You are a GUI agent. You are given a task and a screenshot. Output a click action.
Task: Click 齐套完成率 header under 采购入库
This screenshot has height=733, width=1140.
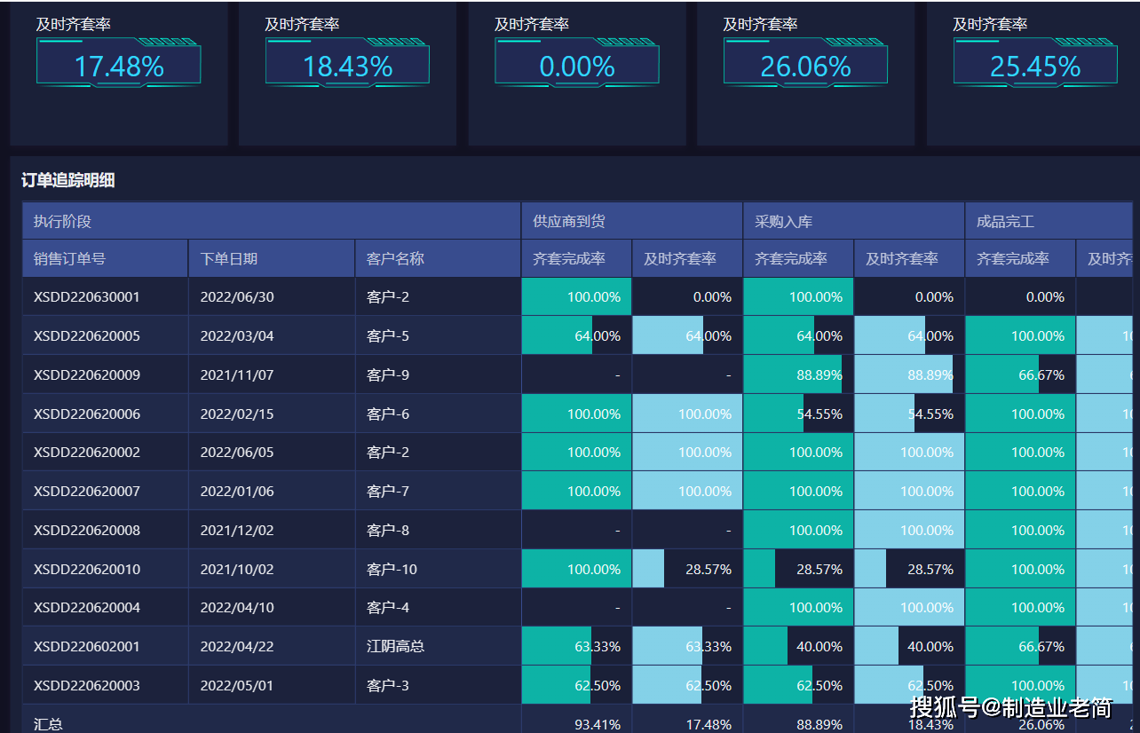798,259
